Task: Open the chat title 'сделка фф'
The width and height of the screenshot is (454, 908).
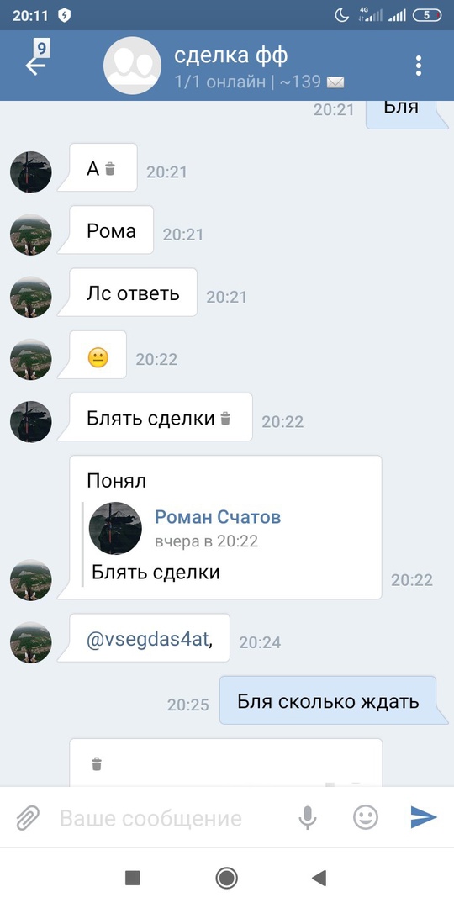Action: 231,55
